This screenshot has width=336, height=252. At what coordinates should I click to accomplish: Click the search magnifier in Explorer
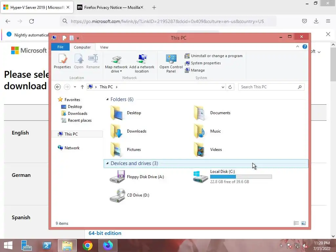click(x=300, y=87)
